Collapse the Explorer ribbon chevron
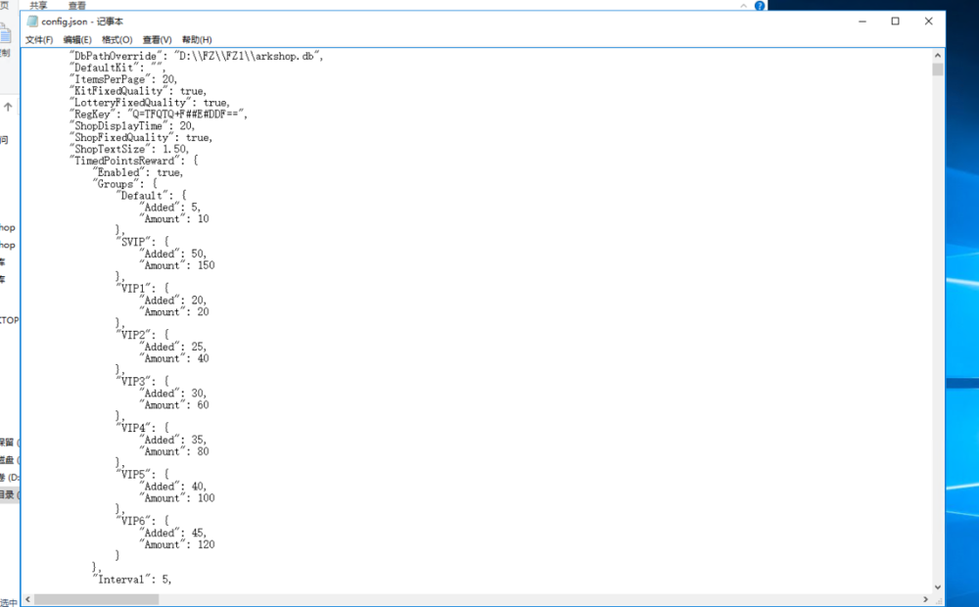979x607 pixels. click(x=742, y=5)
